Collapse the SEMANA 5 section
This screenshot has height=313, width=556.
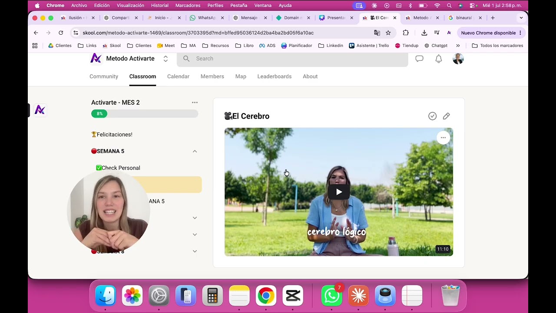pyautogui.click(x=195, y=151)
